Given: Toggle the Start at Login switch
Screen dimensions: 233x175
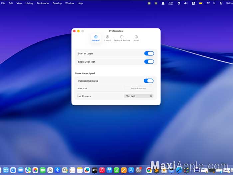Looking at the screenshot, I should [x=149, y=53].
